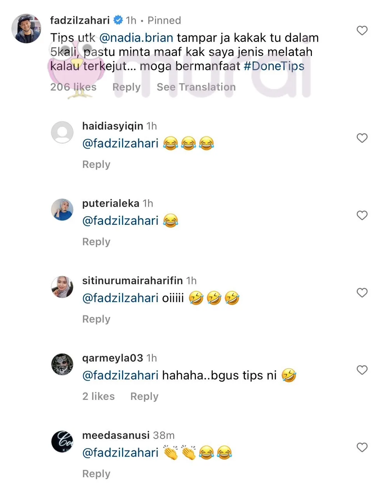Like qarmeyla03's comment with the heart
Image resolution: width=376 pixels, height=497 pixels.
coord(362,370)
